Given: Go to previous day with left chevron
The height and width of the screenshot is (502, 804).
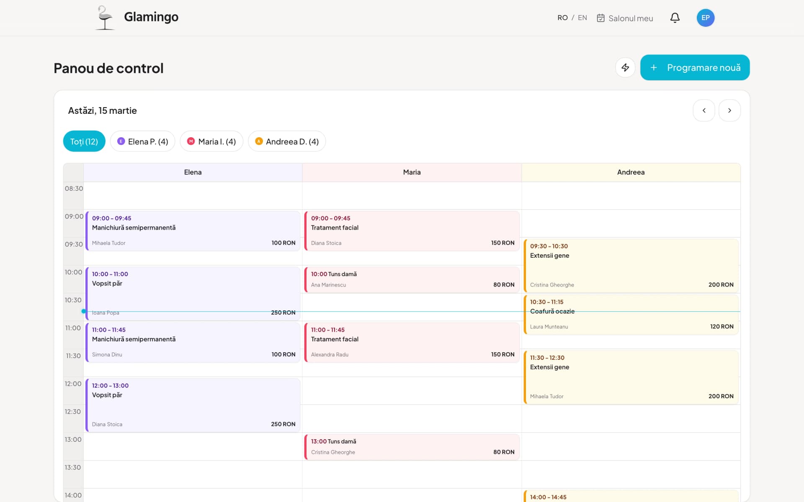Looking at the screenshot, I should coord(704,110).
